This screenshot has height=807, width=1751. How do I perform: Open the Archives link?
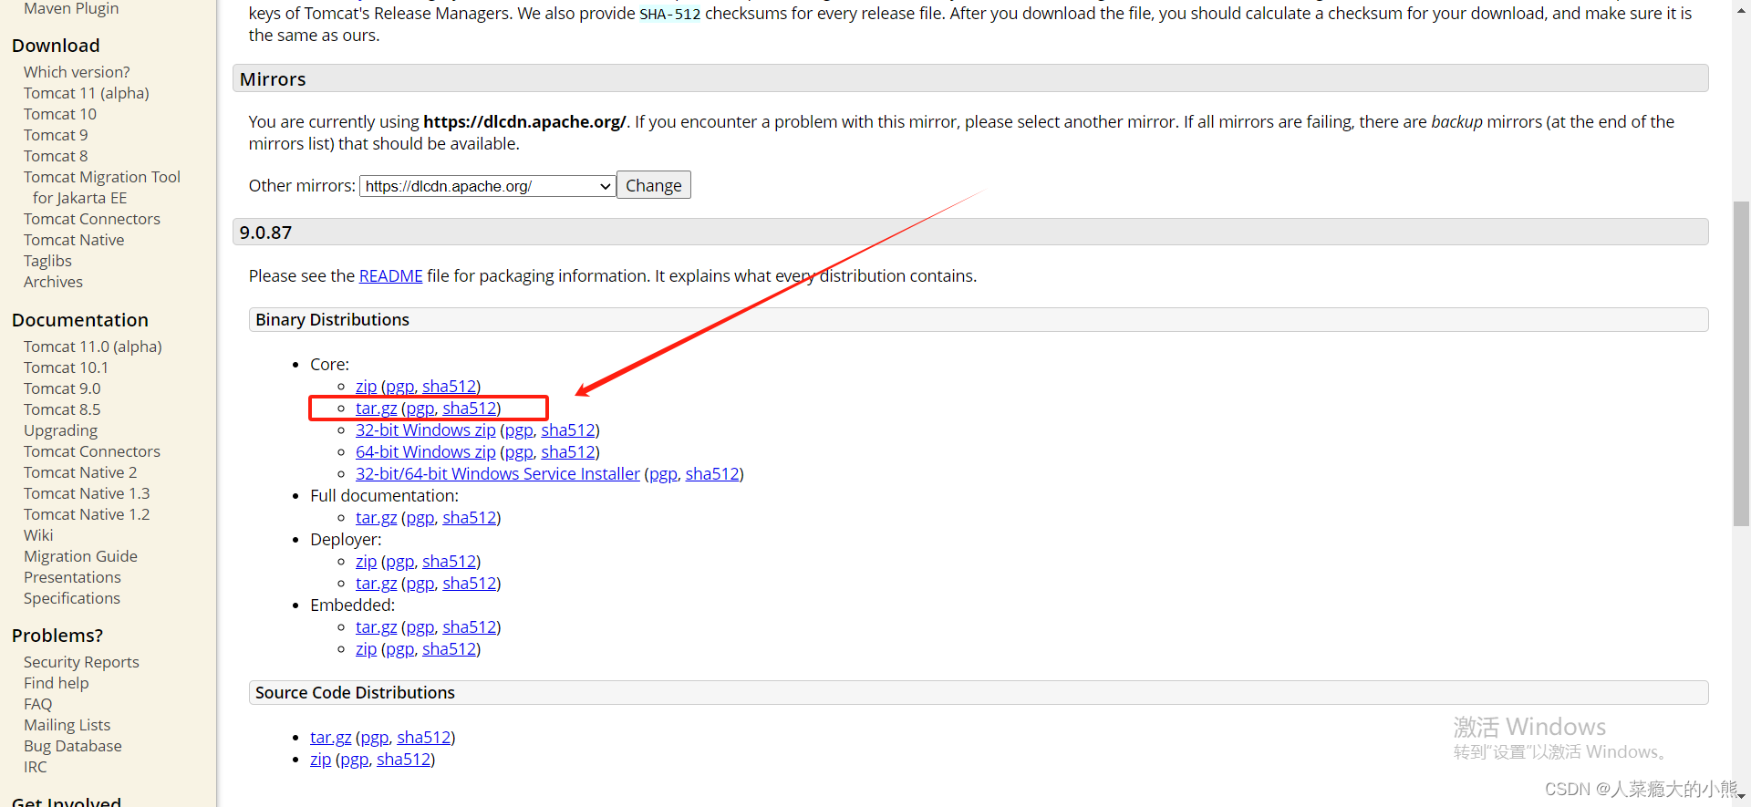(x=53, y=282)
